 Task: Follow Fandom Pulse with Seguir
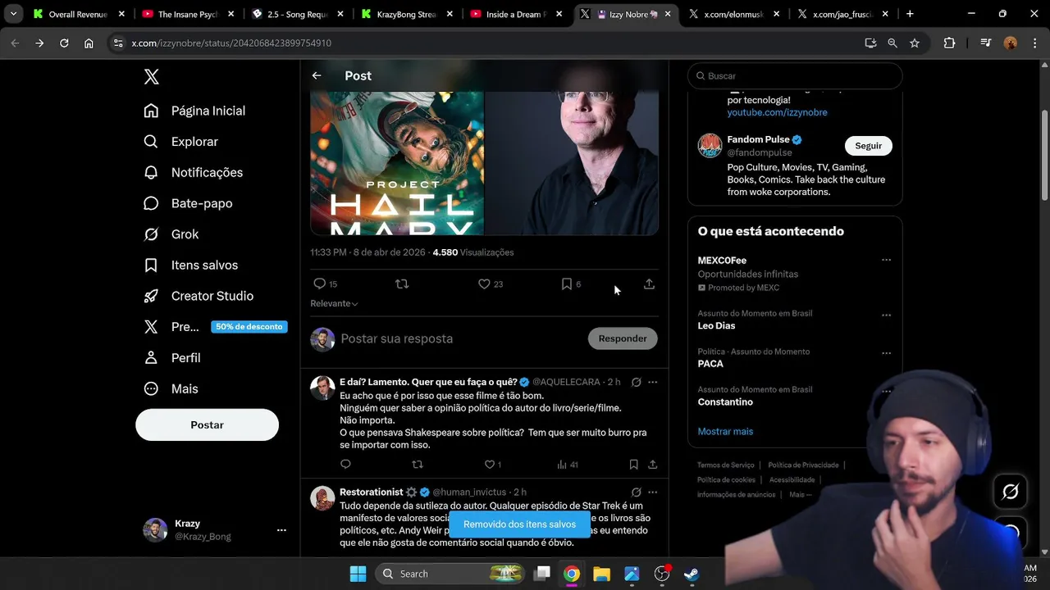868,146
